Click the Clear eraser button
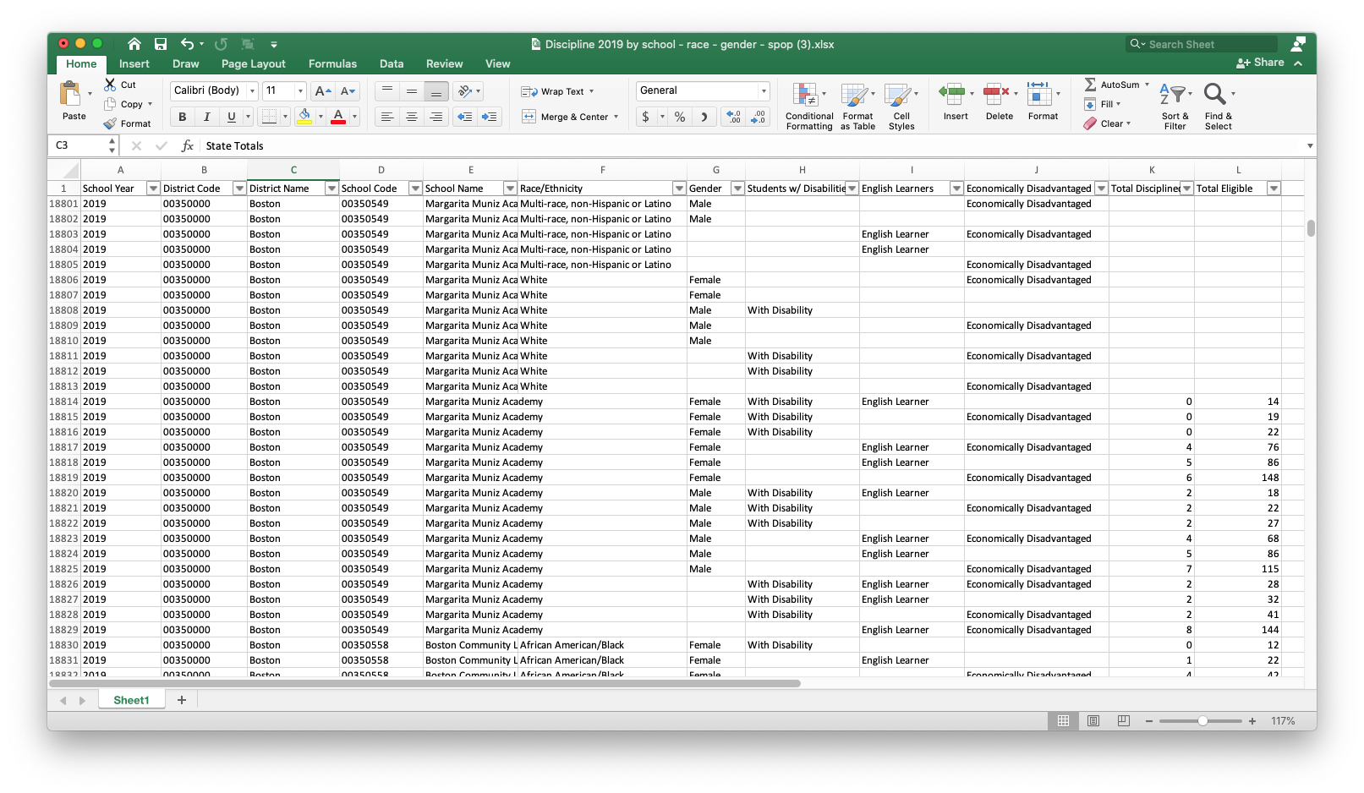1364x793 pixels. point(1108,123)
